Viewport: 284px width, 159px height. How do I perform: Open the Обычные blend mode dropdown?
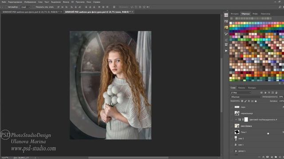pyautogui.click(x=246, y=97)
